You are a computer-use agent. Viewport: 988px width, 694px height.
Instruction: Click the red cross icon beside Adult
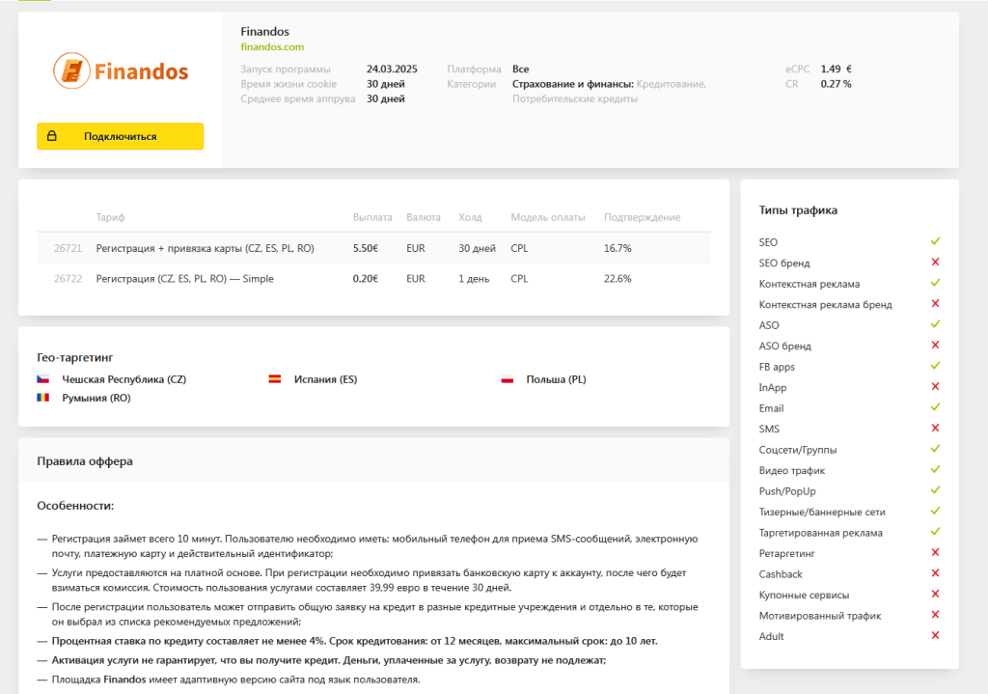pyautogui.click(x=935, y=636)
